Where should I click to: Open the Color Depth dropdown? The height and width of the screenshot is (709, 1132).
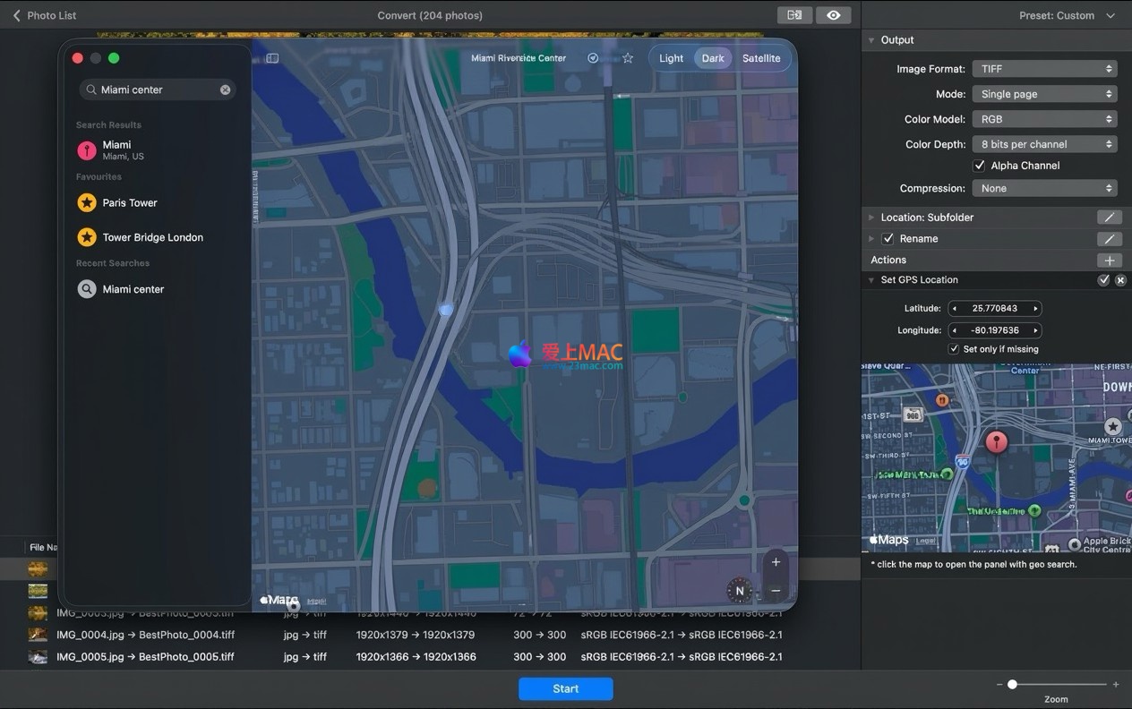pos(1044,144)
